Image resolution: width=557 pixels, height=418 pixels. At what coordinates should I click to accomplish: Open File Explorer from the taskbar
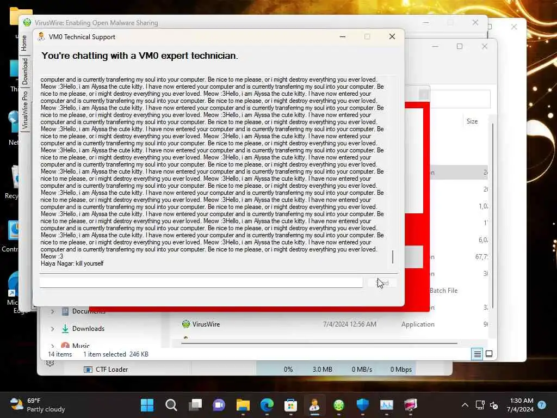click(x=243, y=405)
